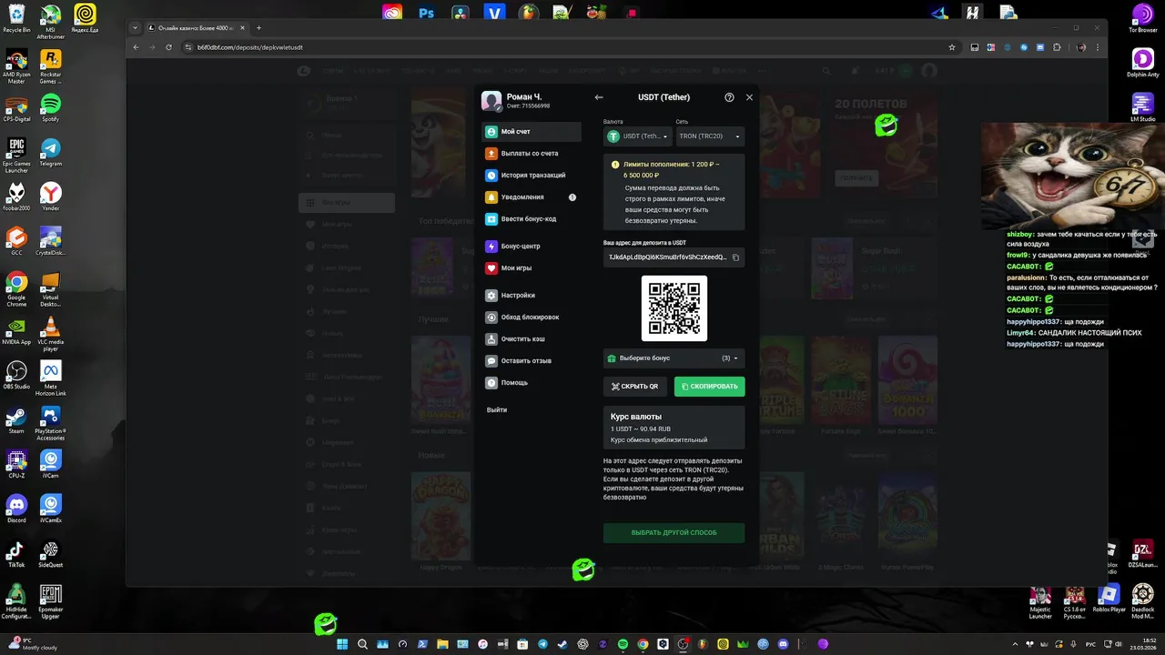Open История транзакций section
This screenshot has width=1165, height=655.
click(532, 176)
